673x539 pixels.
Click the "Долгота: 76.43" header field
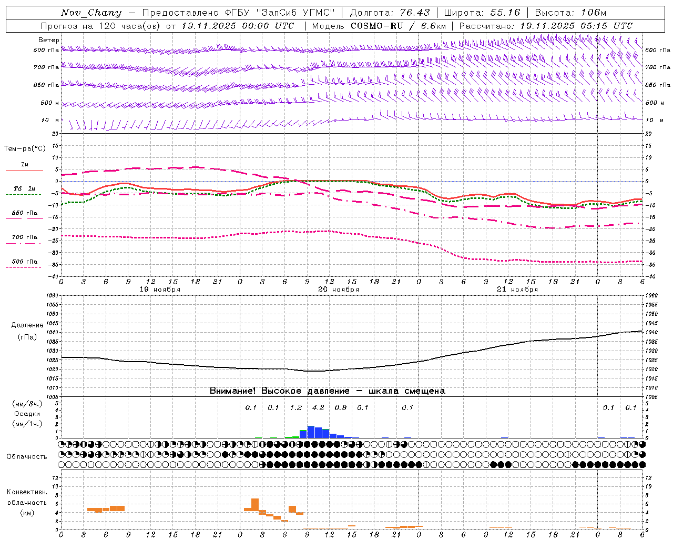(390, 13)
